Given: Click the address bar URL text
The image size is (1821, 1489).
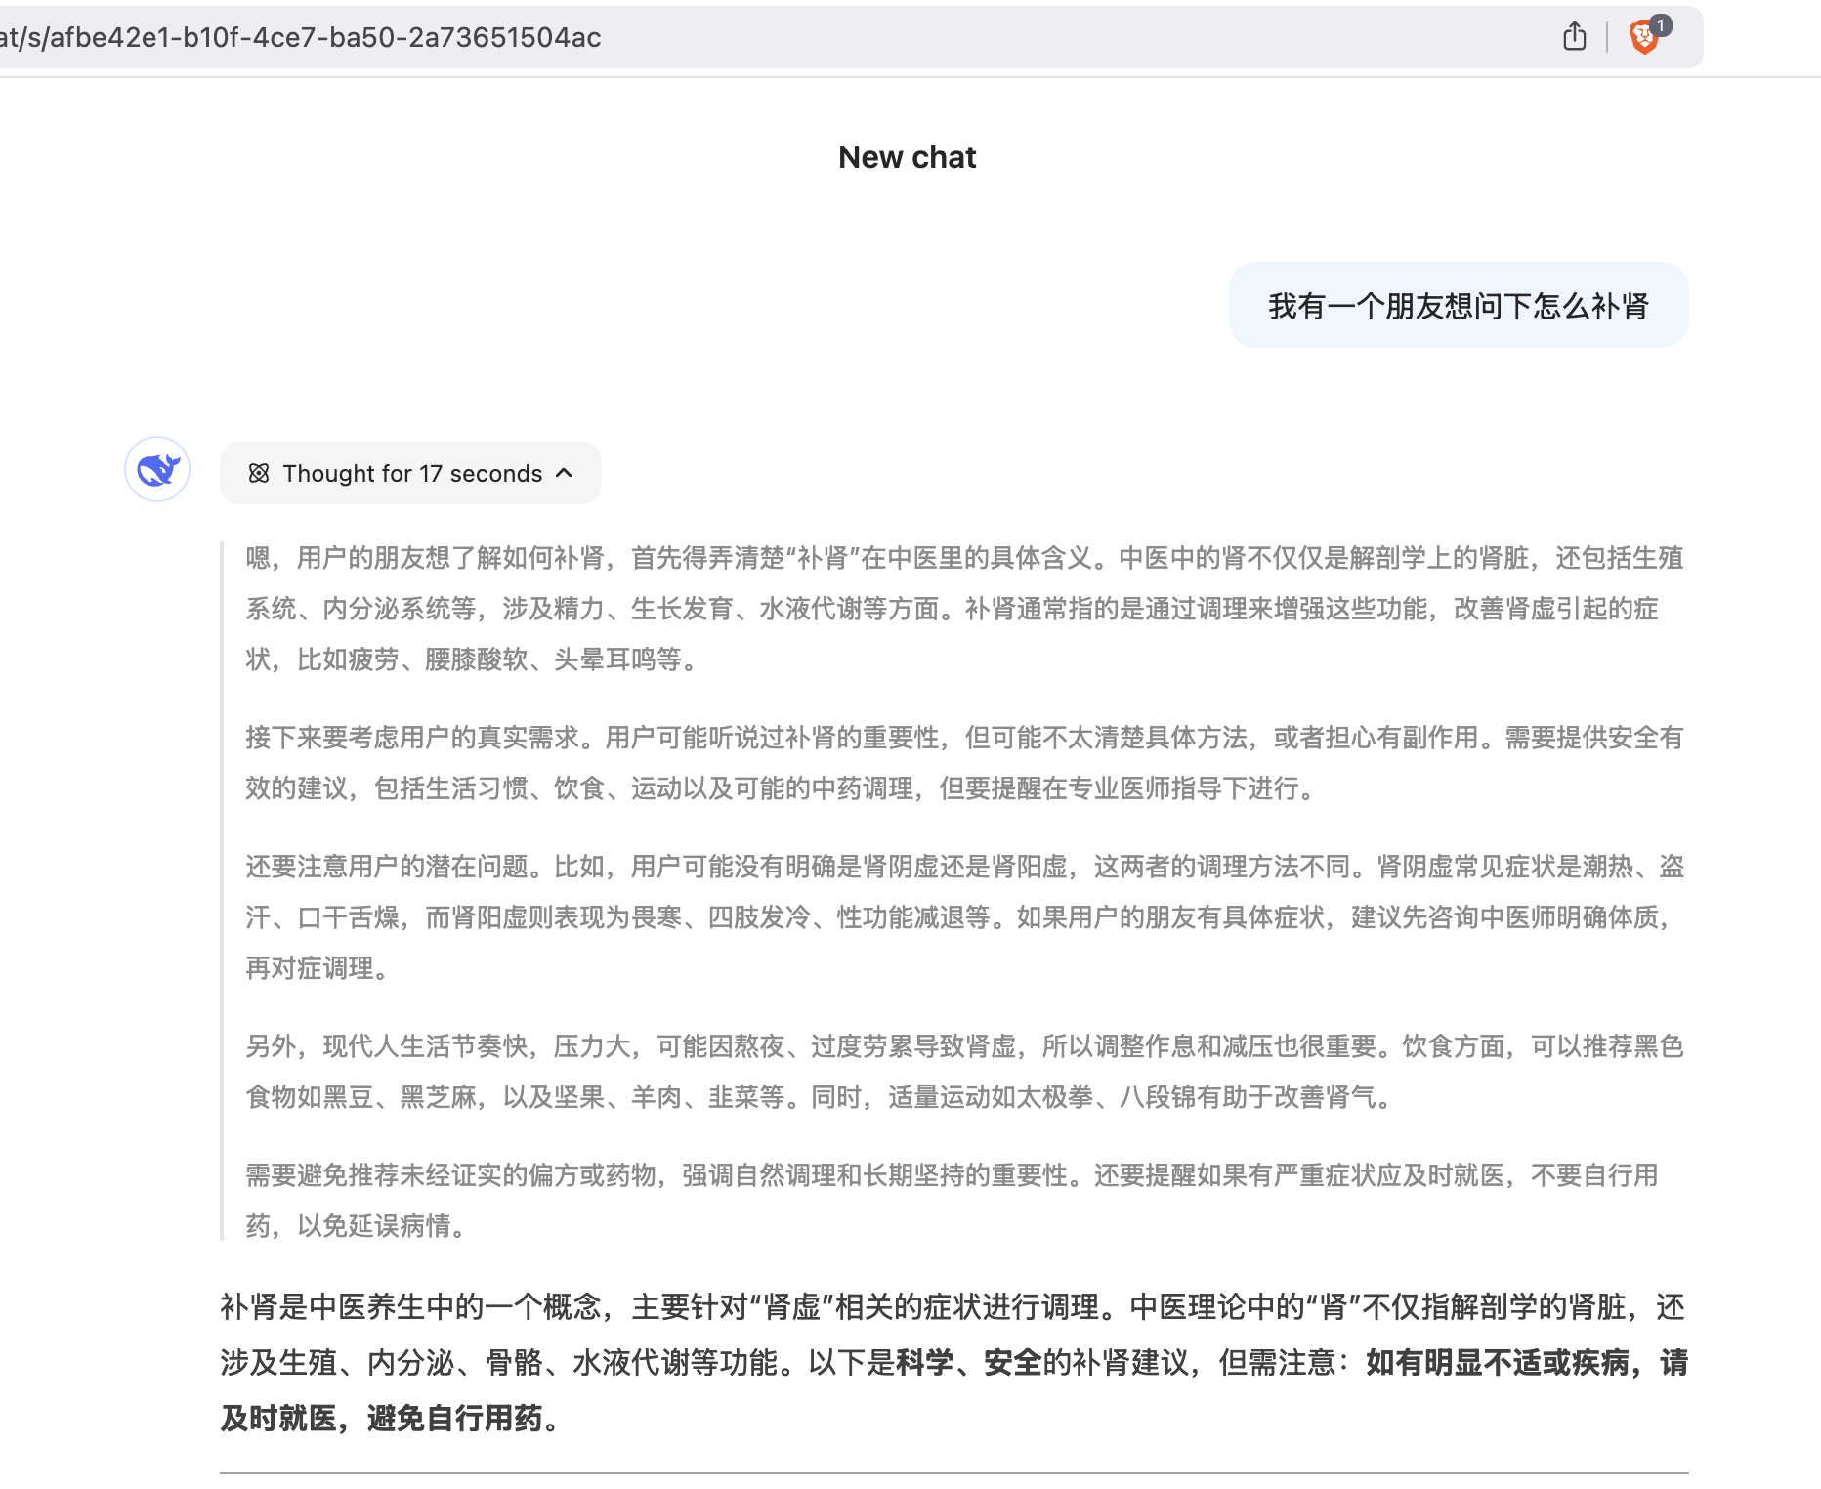Looking at the screenshot, I should 301,37.
